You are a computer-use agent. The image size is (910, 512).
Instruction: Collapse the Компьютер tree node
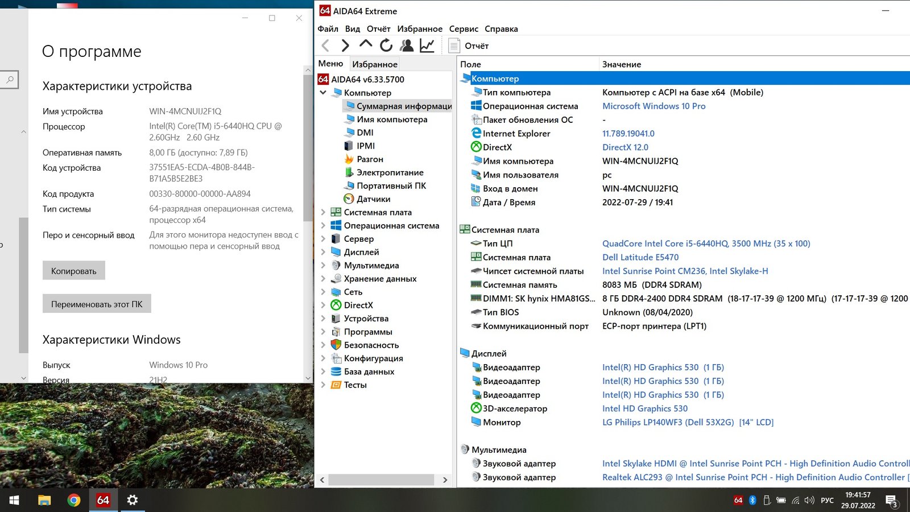click(323, 93)
